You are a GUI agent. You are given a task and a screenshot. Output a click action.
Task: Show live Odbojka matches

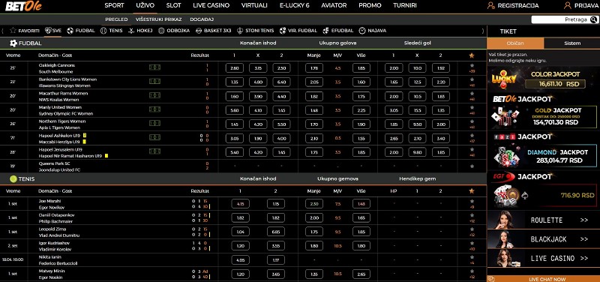click(174, 31)
